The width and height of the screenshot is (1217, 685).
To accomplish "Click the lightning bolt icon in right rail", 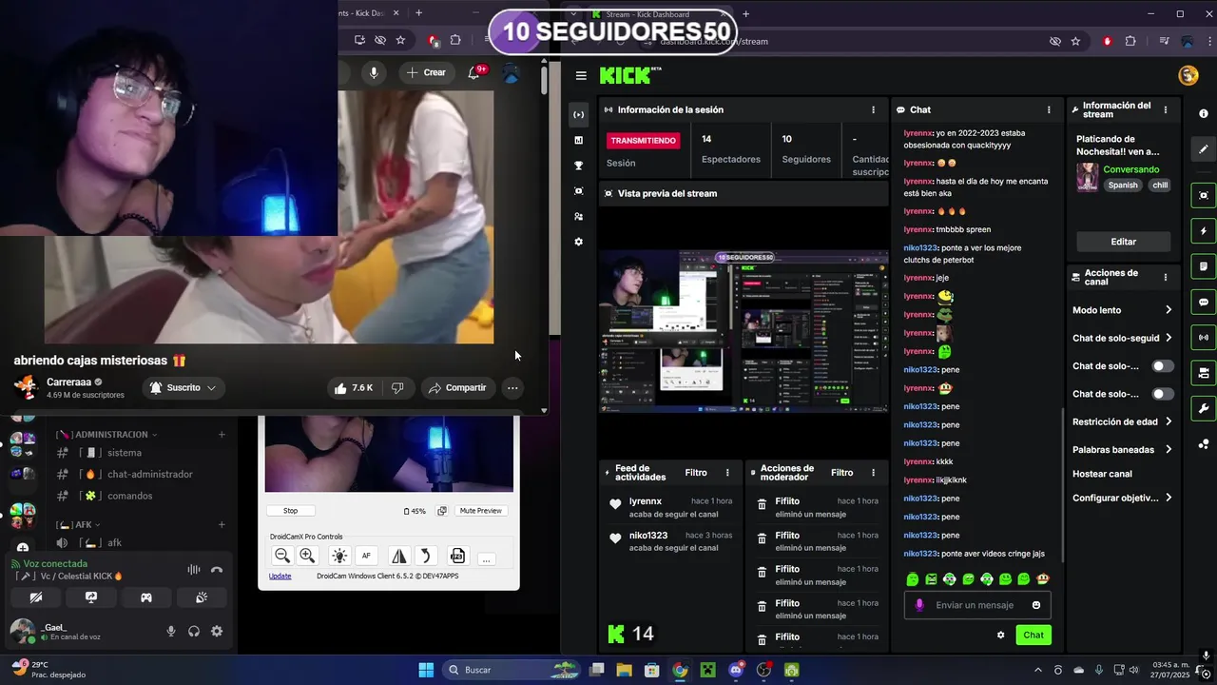I will tap(1204, 231).
